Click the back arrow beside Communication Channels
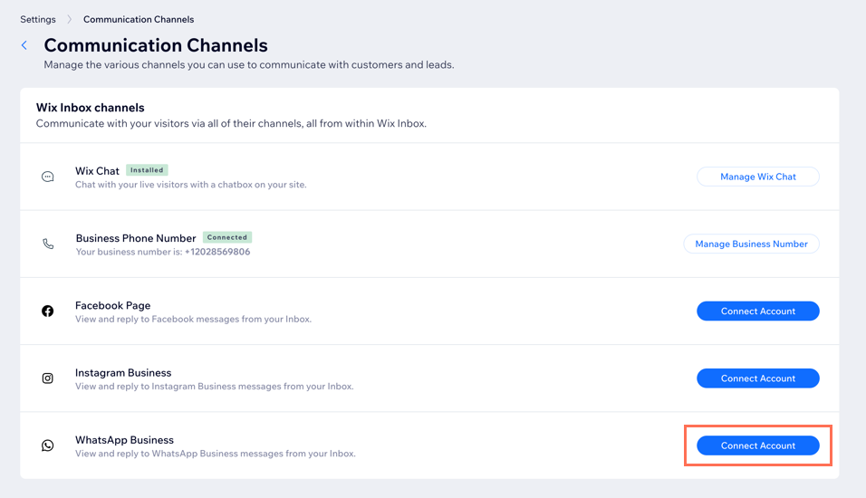Screen dimensions: 866x498 pyautogui.click(x=24, y=45)
